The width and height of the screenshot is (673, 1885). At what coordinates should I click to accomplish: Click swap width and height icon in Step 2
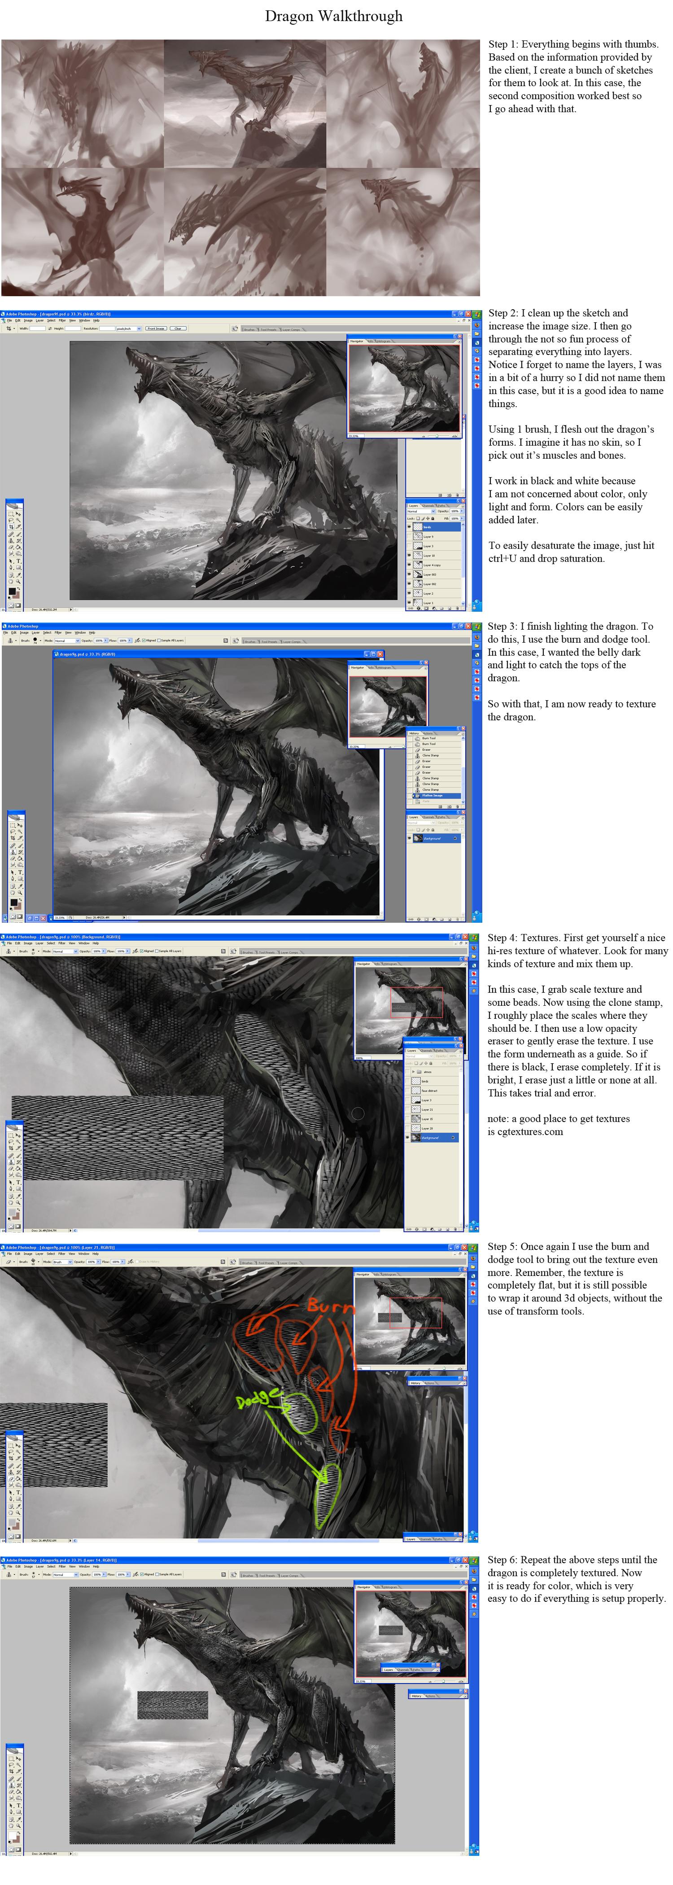(50, 329)
